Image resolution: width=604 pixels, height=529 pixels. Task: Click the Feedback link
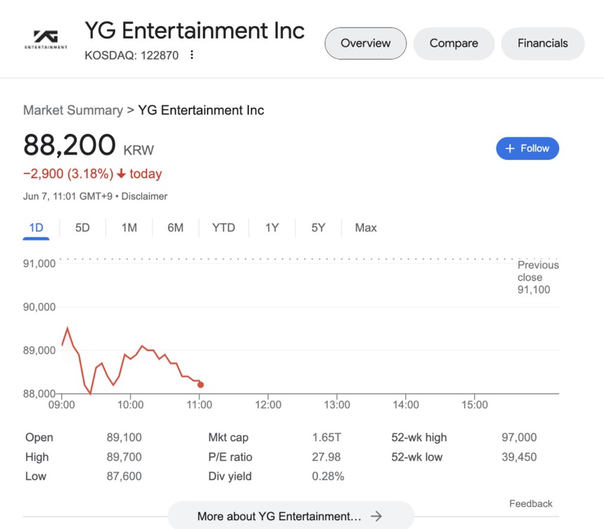click(x=530, y=504)
